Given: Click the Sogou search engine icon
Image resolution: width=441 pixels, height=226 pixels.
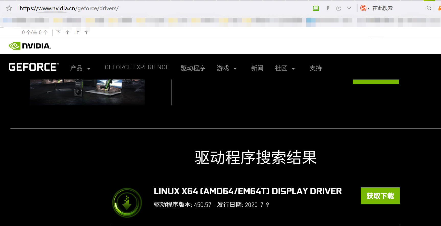Looking at the screenshot, I should click(x=363, y=8).
